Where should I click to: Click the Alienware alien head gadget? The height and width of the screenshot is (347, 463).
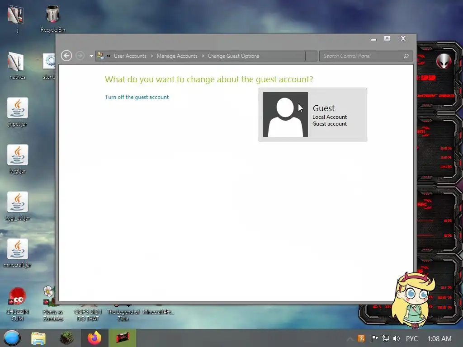pos(444,61)
